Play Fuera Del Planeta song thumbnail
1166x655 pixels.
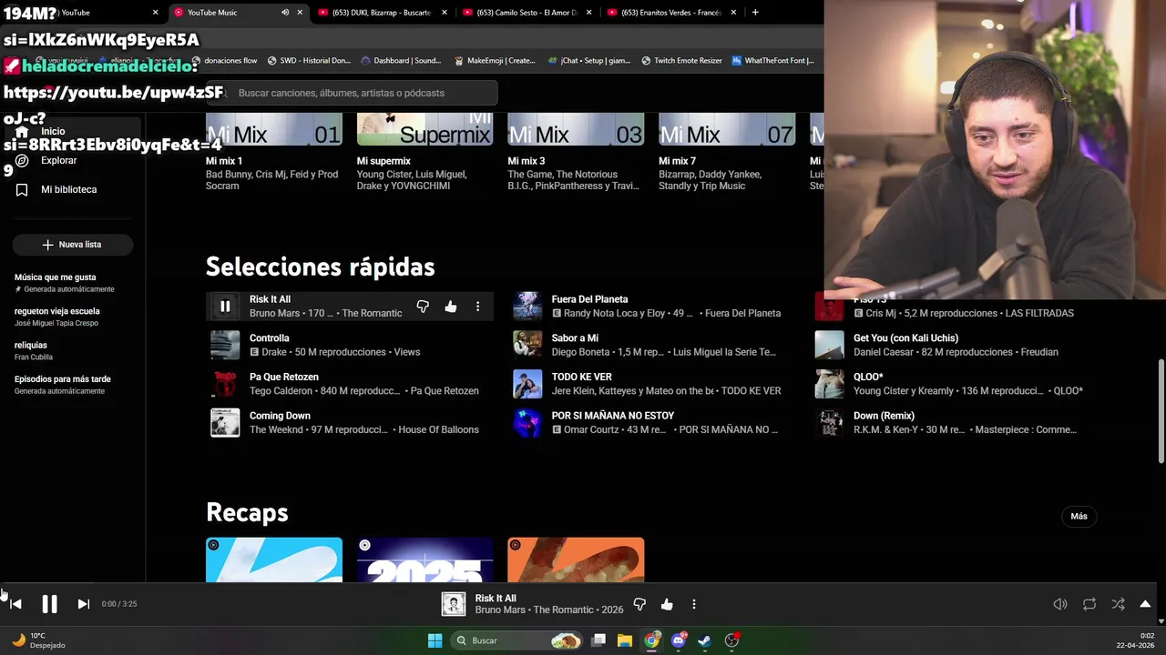527,307
